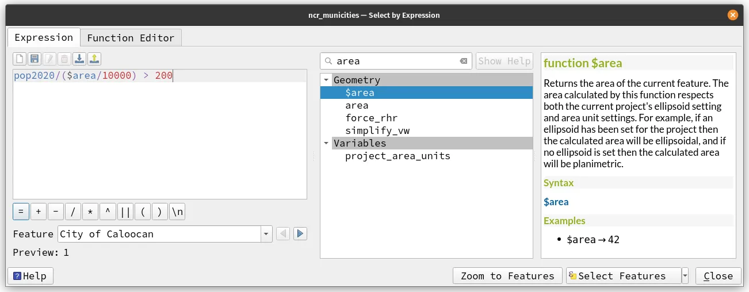Go to the next feature preview
Viewport: 749px width, 292px height.
click(300, 234)
